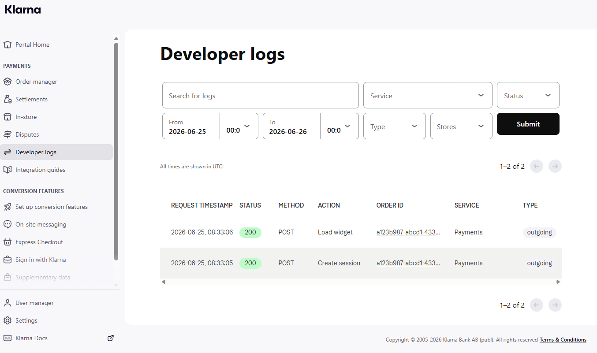597x353 pixels.
Task: Click the Portal Home house icon
Action: (7, 45)
